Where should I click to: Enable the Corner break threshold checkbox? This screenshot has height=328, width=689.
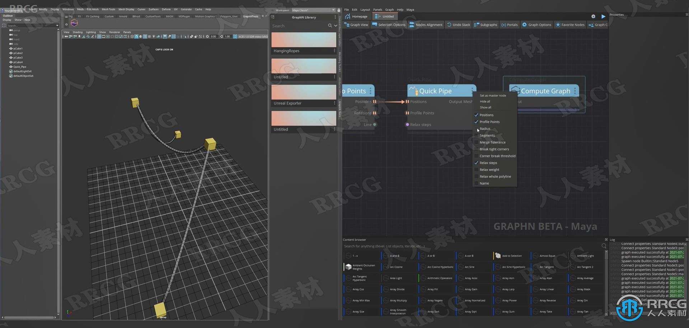(476, 156)
